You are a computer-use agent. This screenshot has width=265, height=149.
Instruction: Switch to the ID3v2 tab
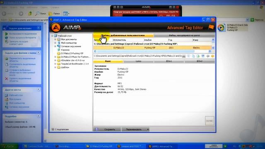(x=200, y=61)
